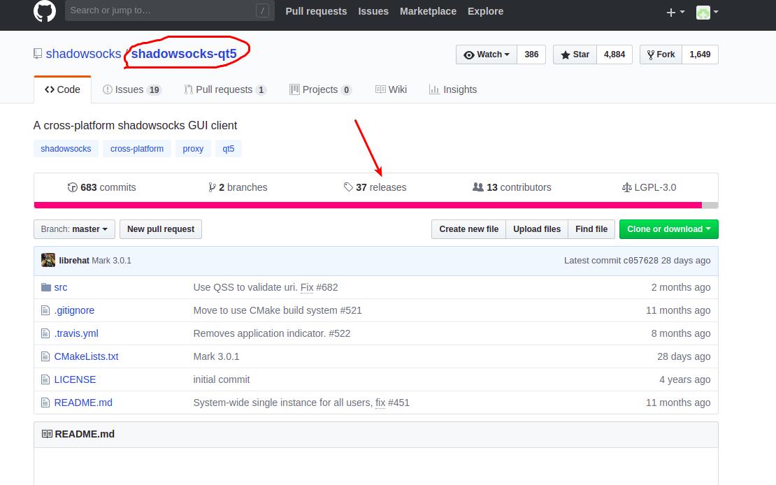This screenshot has height=485, width=776.
Task: Click the gray segment of language bar
Action: (710, 205)
